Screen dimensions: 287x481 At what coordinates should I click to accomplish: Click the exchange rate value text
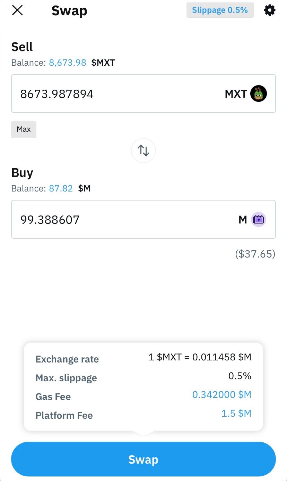(200, 357)
